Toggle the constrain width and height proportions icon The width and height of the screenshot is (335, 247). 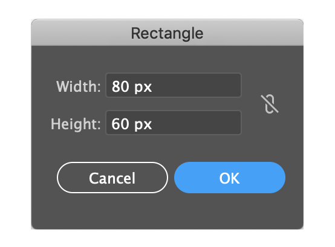[270, 104]
